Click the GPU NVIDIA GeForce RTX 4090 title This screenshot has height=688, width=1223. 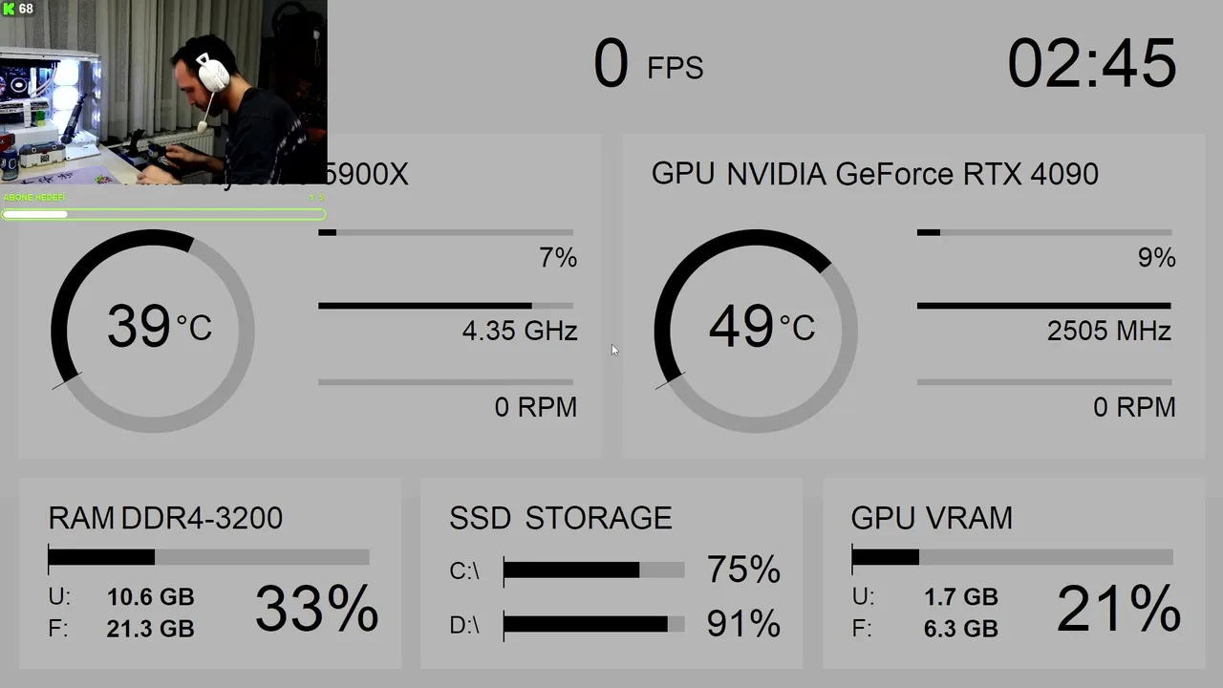874,174
